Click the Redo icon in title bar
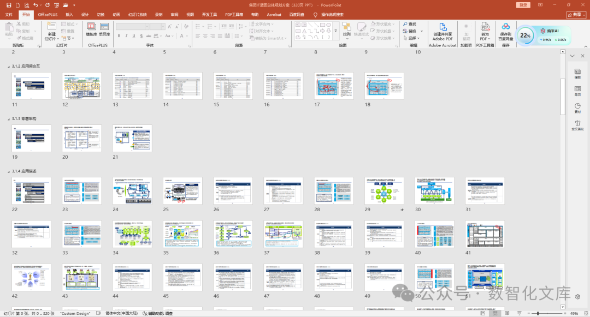 (x=48, y=5)
